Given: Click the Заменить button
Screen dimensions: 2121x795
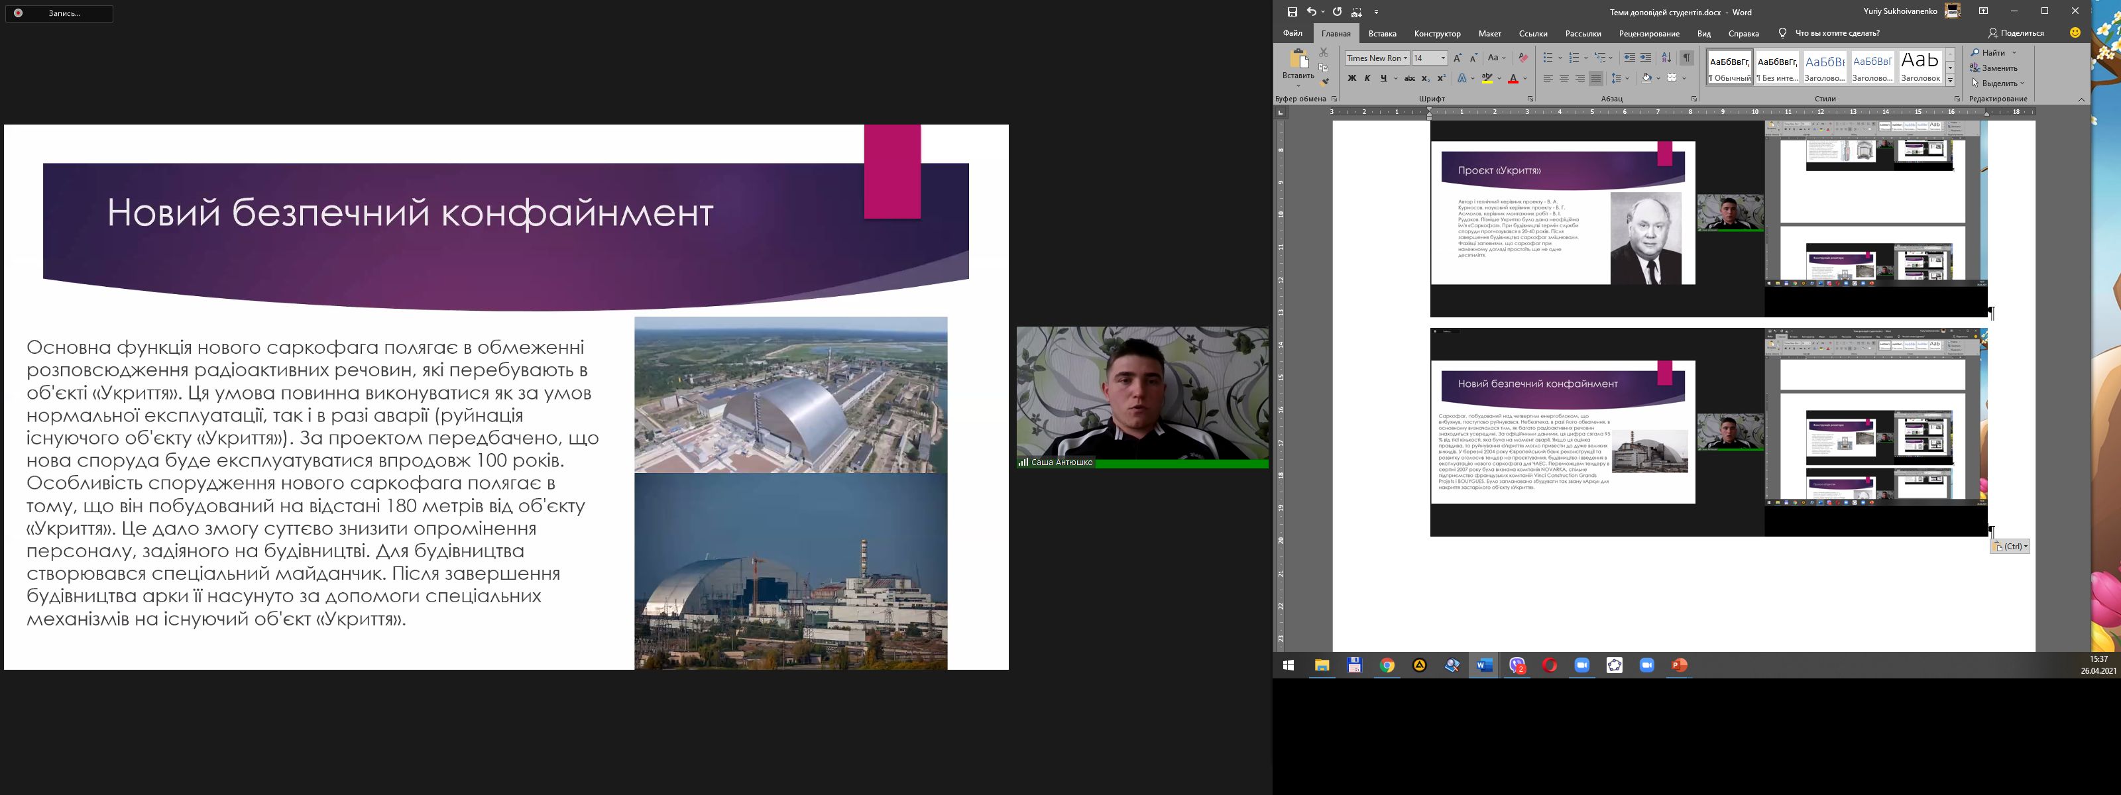Looking at the screenshot, I should tap(1993, 68).
